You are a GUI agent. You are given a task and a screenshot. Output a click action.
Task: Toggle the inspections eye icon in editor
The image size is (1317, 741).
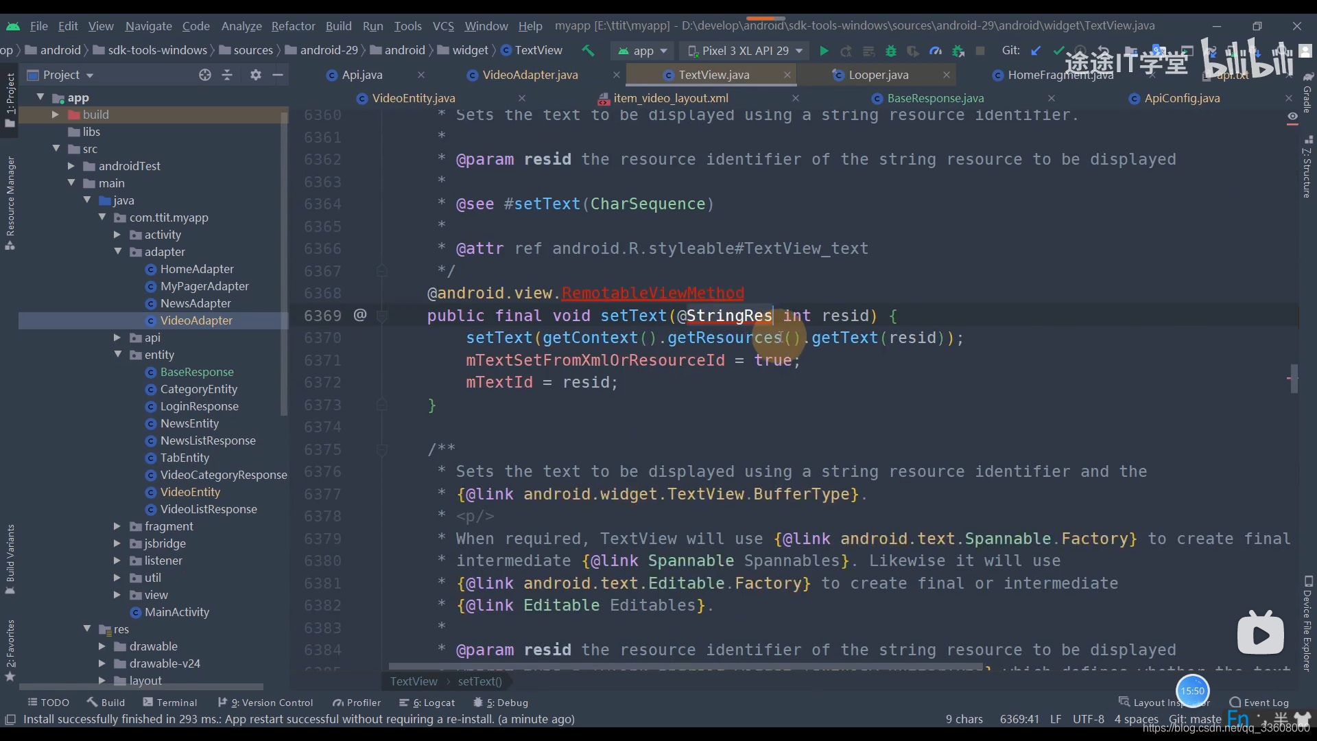[x=1292, y=117]
